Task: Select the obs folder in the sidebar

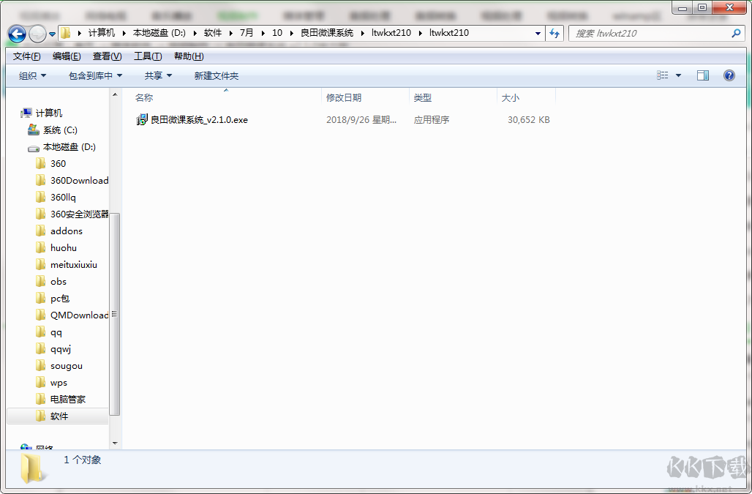Action: [59, 281]
